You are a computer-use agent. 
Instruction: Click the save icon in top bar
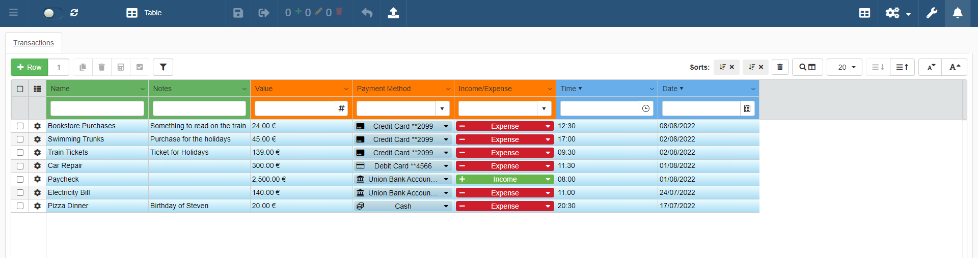click(x=238, y=13)
